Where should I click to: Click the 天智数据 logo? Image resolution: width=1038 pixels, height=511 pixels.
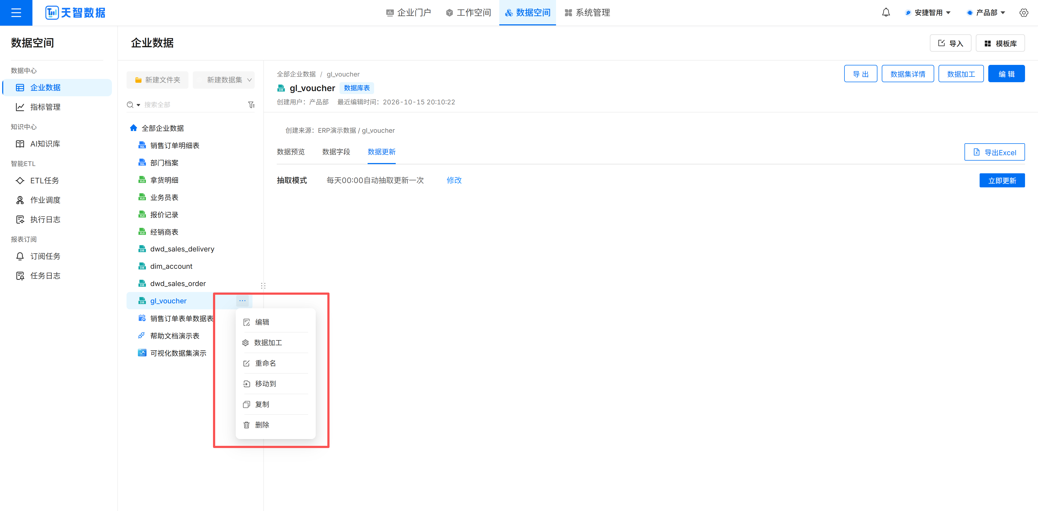point(75,12)
